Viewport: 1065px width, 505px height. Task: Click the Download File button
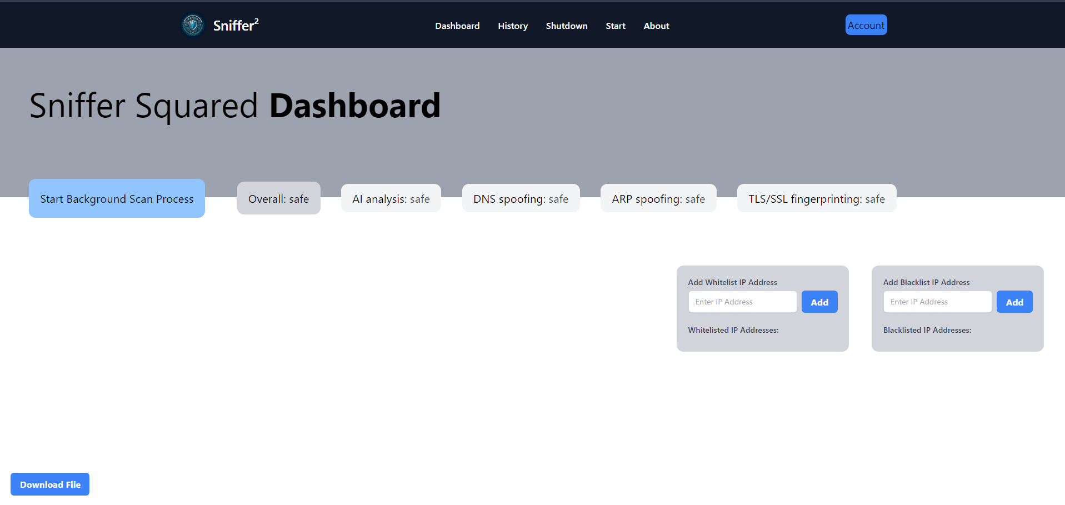[x=50, y=484]
